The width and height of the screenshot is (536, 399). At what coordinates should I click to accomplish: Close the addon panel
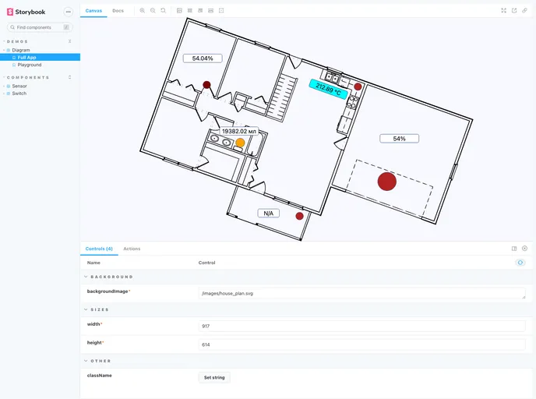[x=525, y=249]
